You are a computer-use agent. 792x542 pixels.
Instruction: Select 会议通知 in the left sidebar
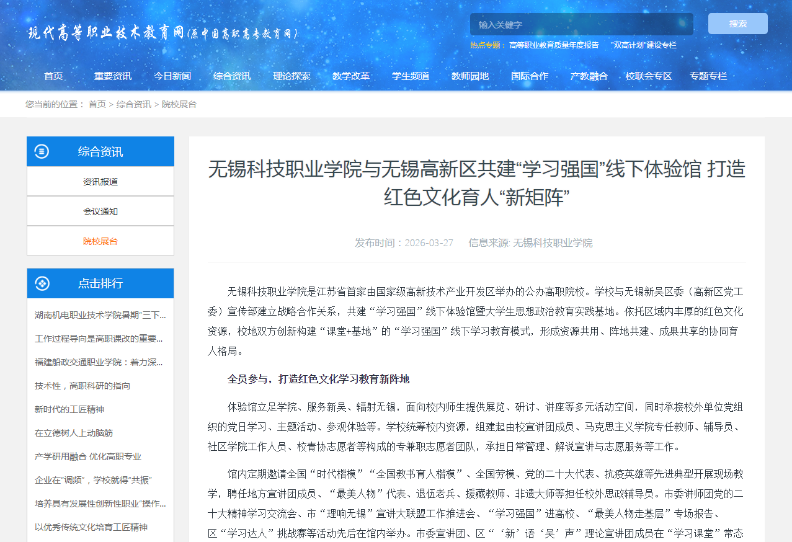point(100,211)
